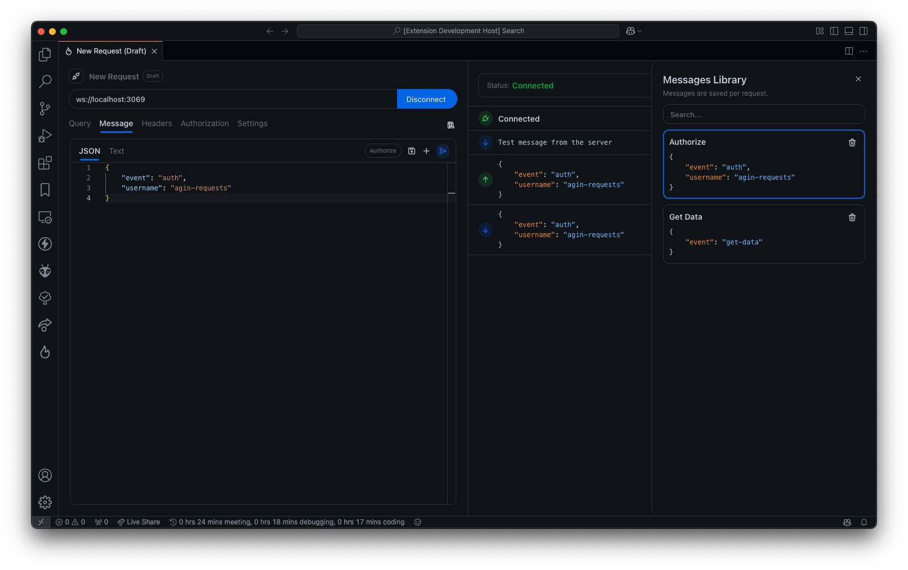908x570 pixels.
Task: Click the title bar search box
Action: pyautogui.click(x=458, y=31)
